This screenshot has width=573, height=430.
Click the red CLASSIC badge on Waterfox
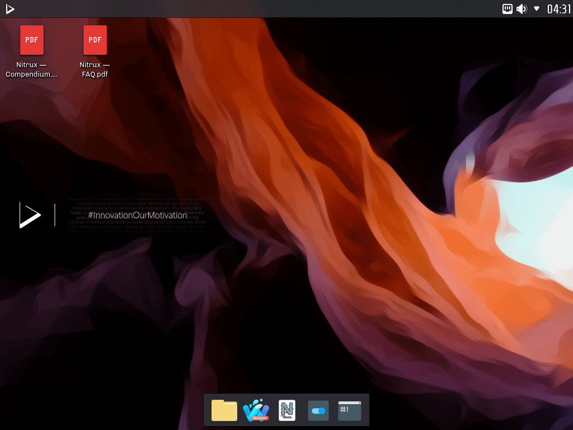[x=261, y=418]
